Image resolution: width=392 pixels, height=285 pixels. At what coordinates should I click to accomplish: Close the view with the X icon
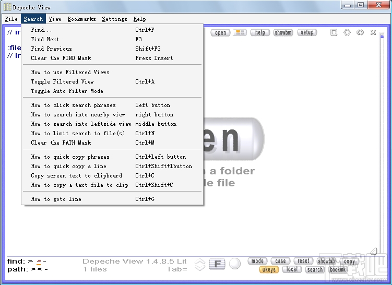click(373, 32)
